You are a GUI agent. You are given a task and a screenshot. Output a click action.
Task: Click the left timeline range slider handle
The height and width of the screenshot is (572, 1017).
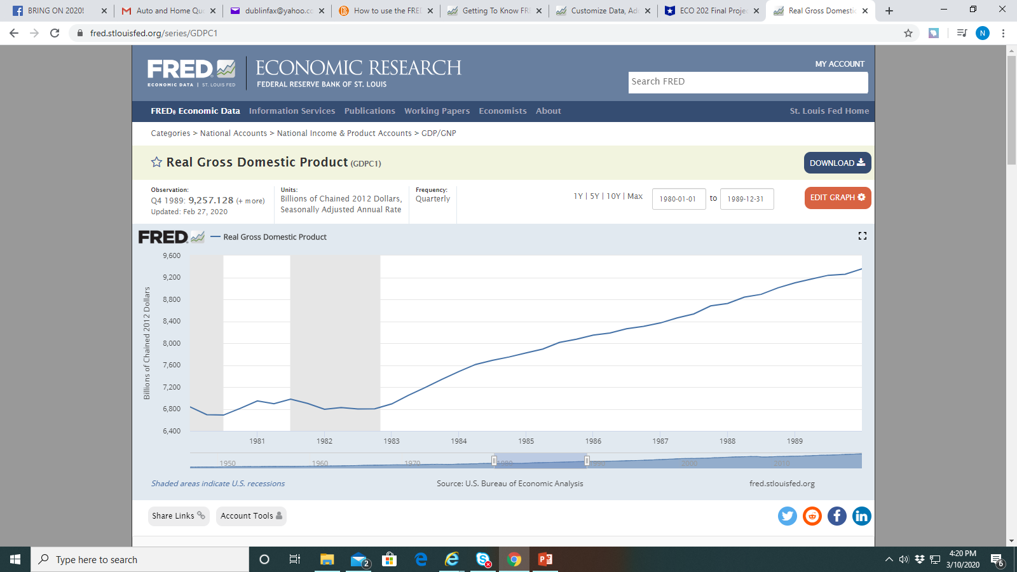[x=495, y=460]
